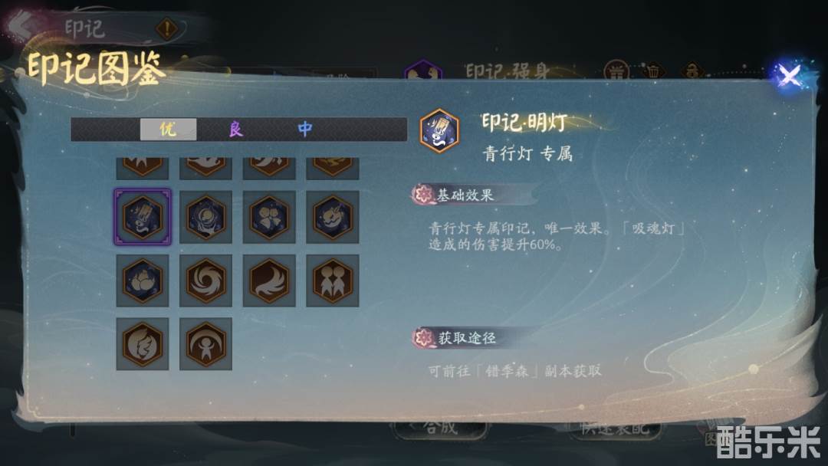Viewport: 828px width, 466px height.
Task: Select the twin figures seal icon
Action: click(333, 281)
